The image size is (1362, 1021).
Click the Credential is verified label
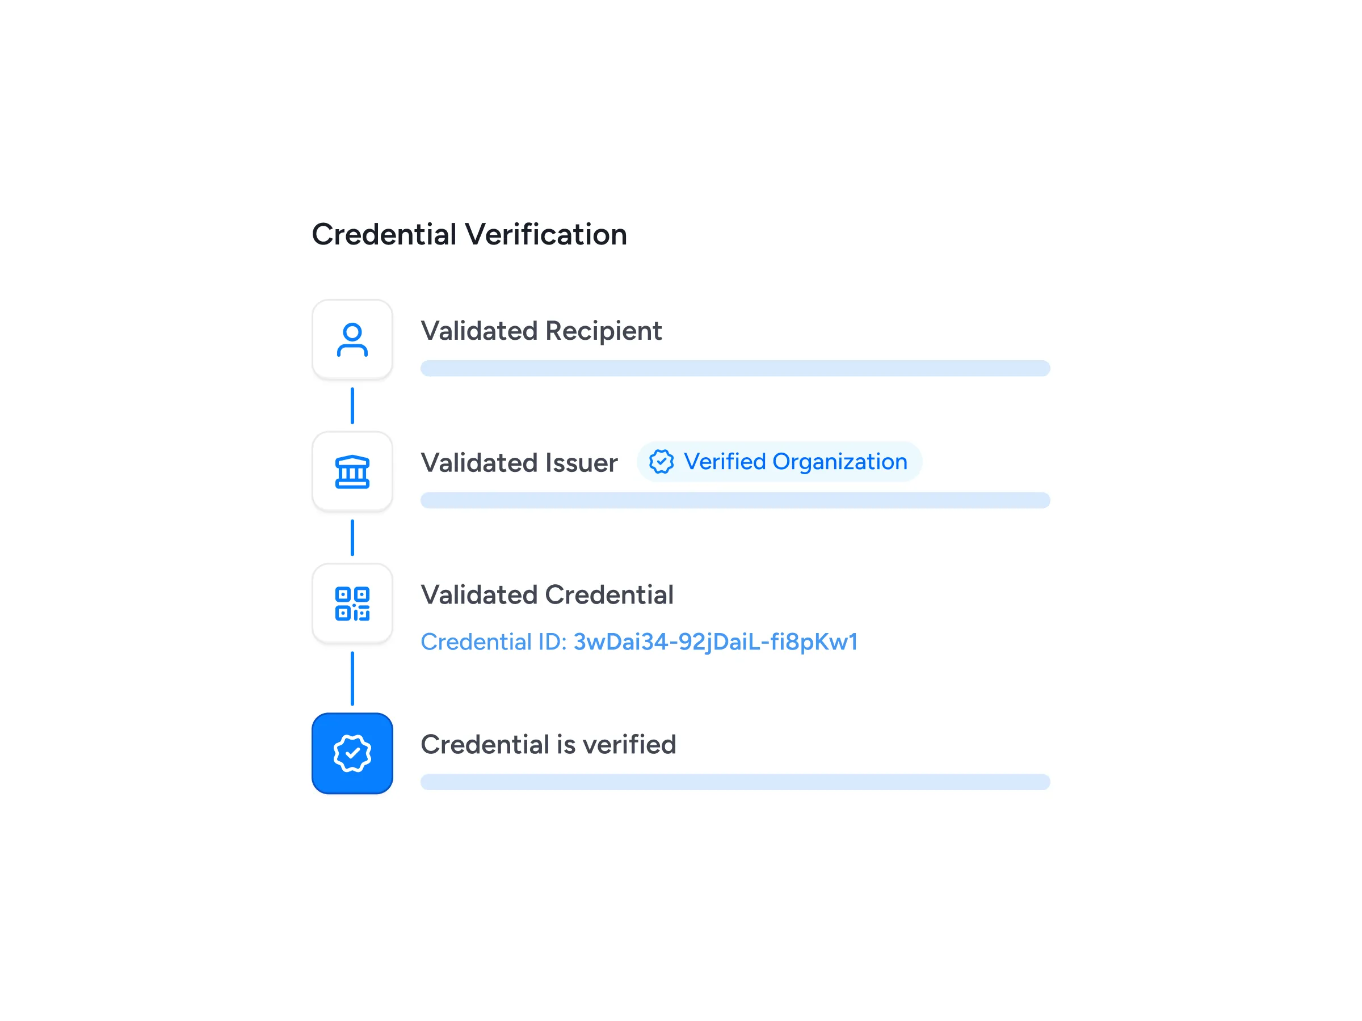pos(549,745)
